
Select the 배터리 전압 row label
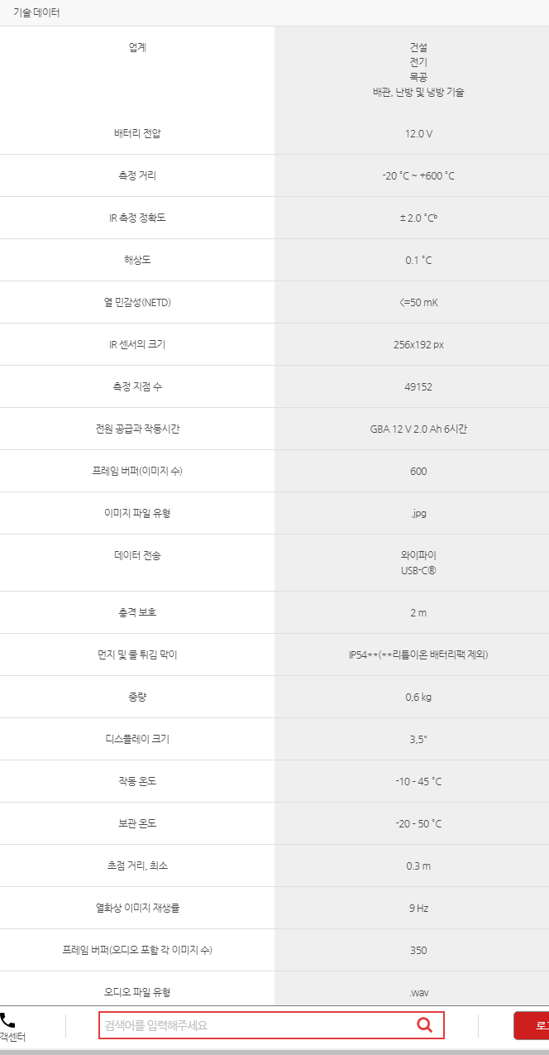tap(137, 133)
